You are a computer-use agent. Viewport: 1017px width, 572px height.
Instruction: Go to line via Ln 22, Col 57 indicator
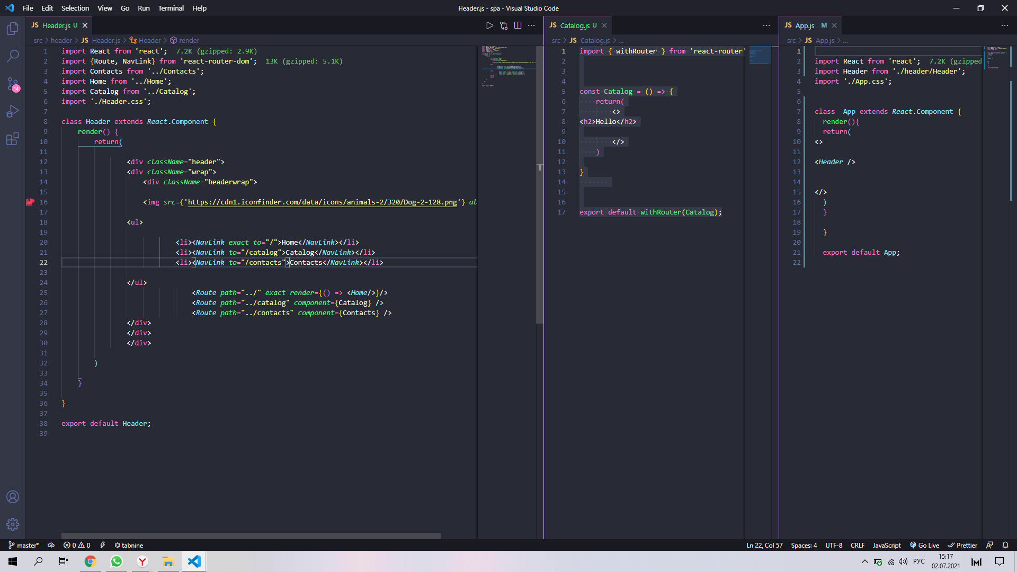click(x=764, y=545)
